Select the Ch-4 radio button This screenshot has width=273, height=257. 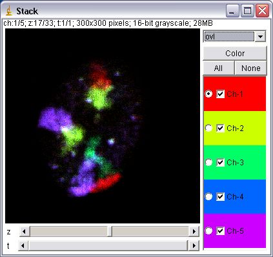pyautogui.click(x=208, y=196)
